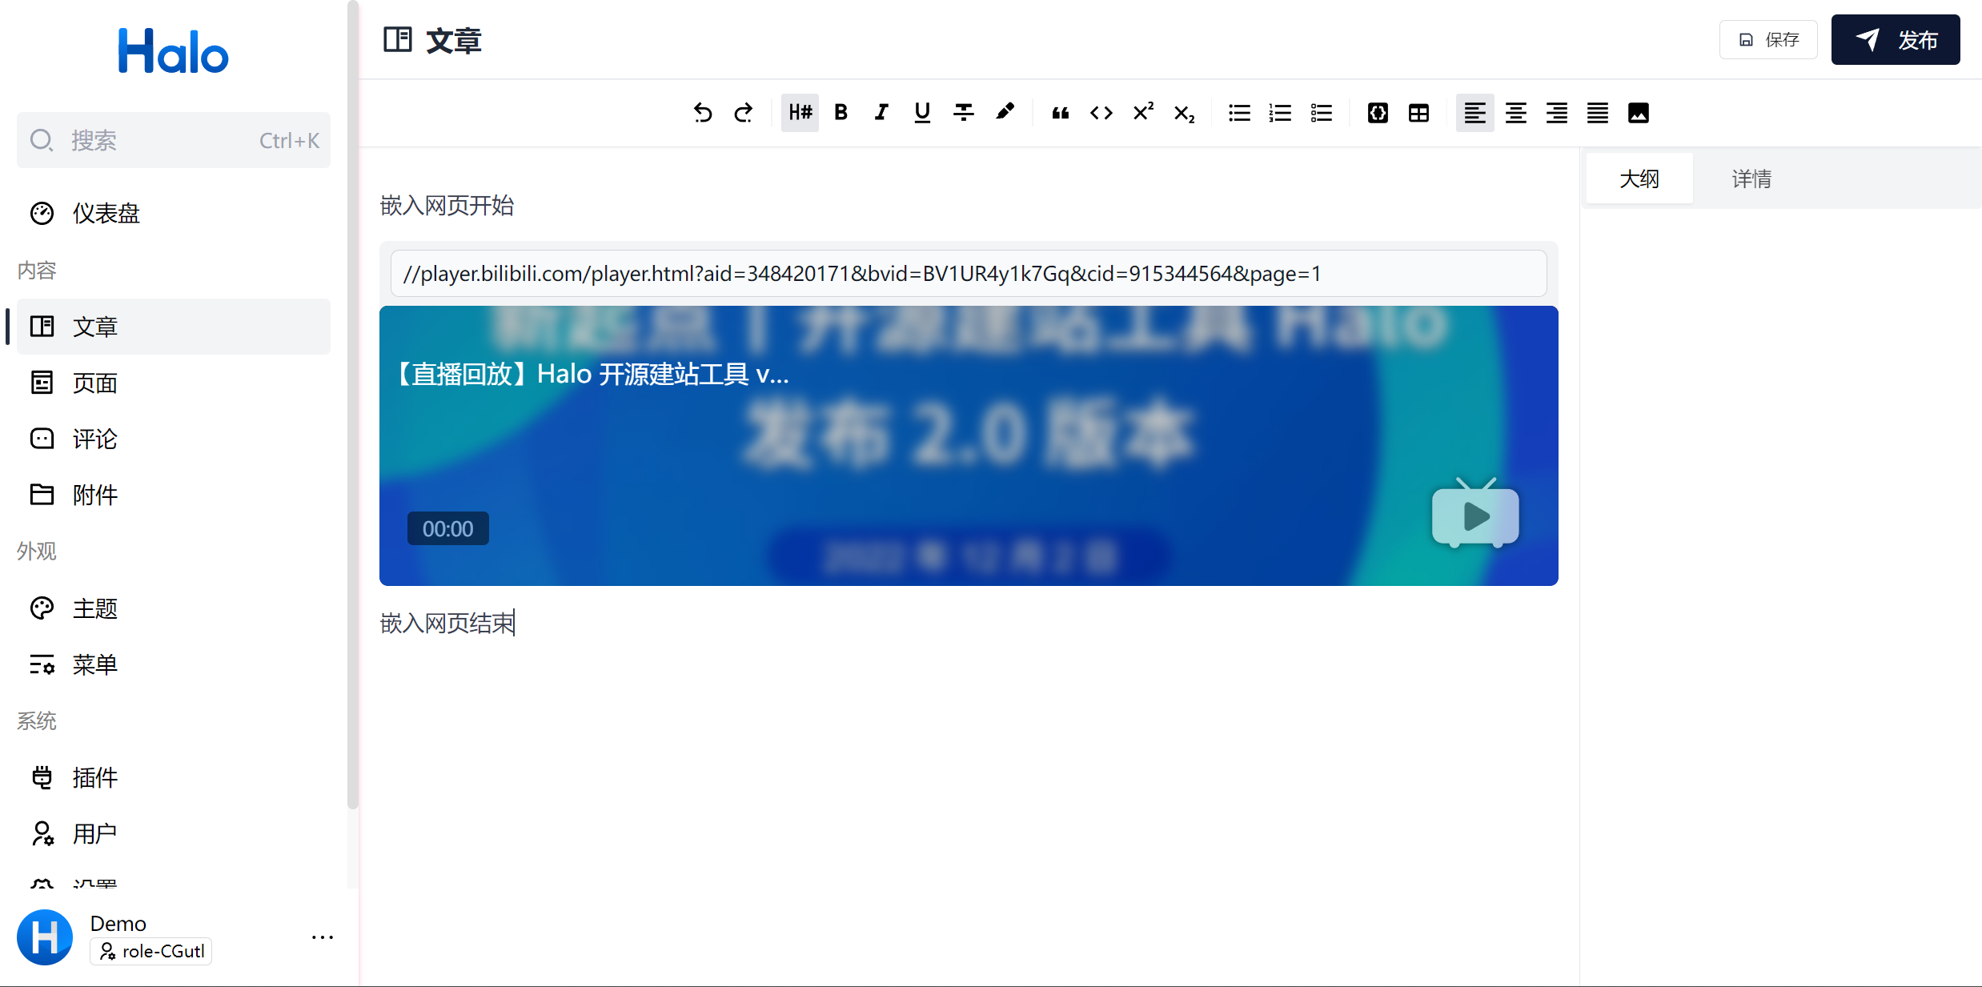Screen dimensions: 1982x987
Task: Click the 发布 button
Action: coord(1896,39)
